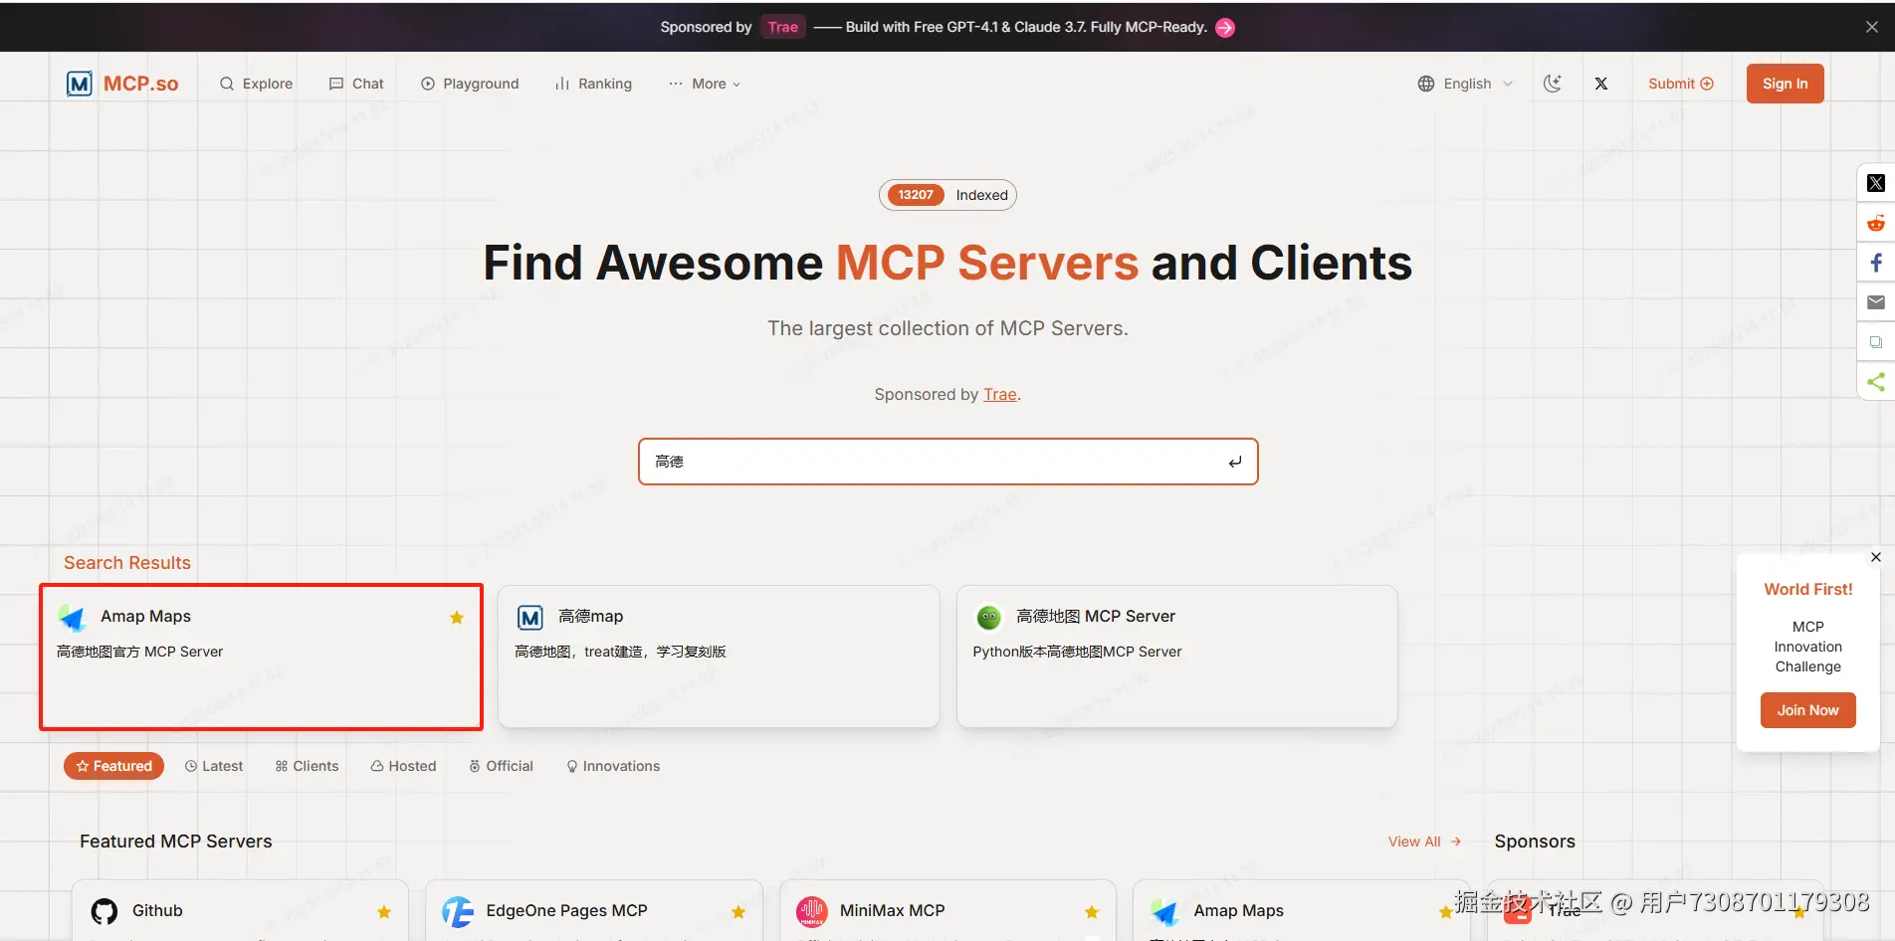Open the EdgeOne Pages MCP title
The width and height of the screenshot is (1895, 941).
point(567,911)
